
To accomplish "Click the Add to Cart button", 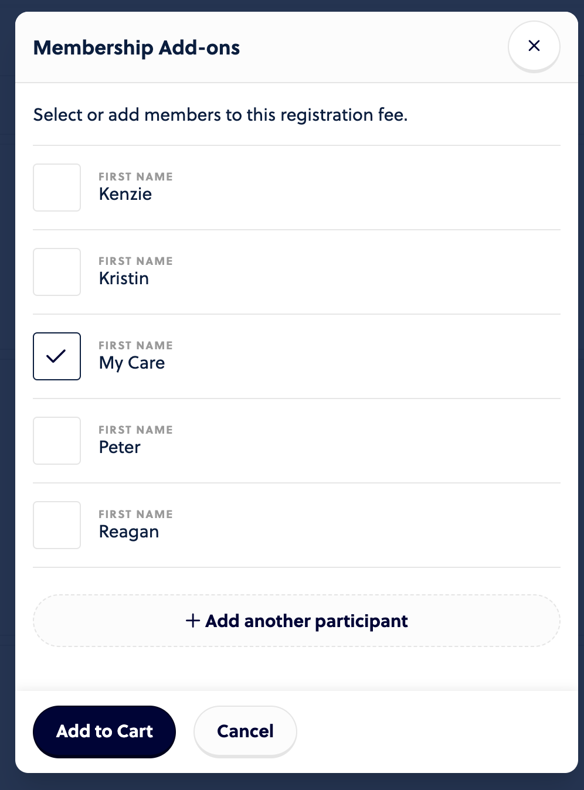I will (104, 731).
